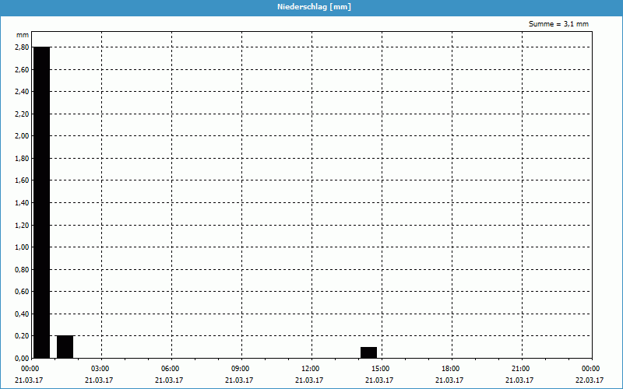
Task: Click the 12:00 time axis label
Action: click(x=311, y=369)
